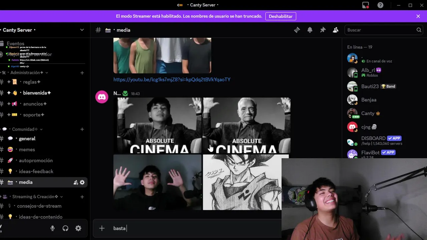The image size is (427, 240).
Task: Toggle the member list icon
Action: click(x=336, y=30)
